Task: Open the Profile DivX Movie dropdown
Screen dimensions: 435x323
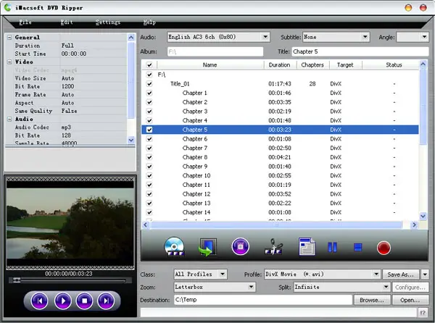Action: pyautogui.click(x=376, y=274)
